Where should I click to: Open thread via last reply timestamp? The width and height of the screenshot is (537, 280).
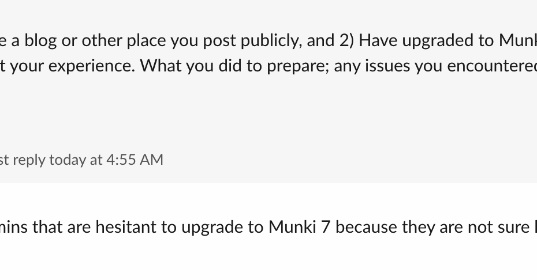point(81,160)
